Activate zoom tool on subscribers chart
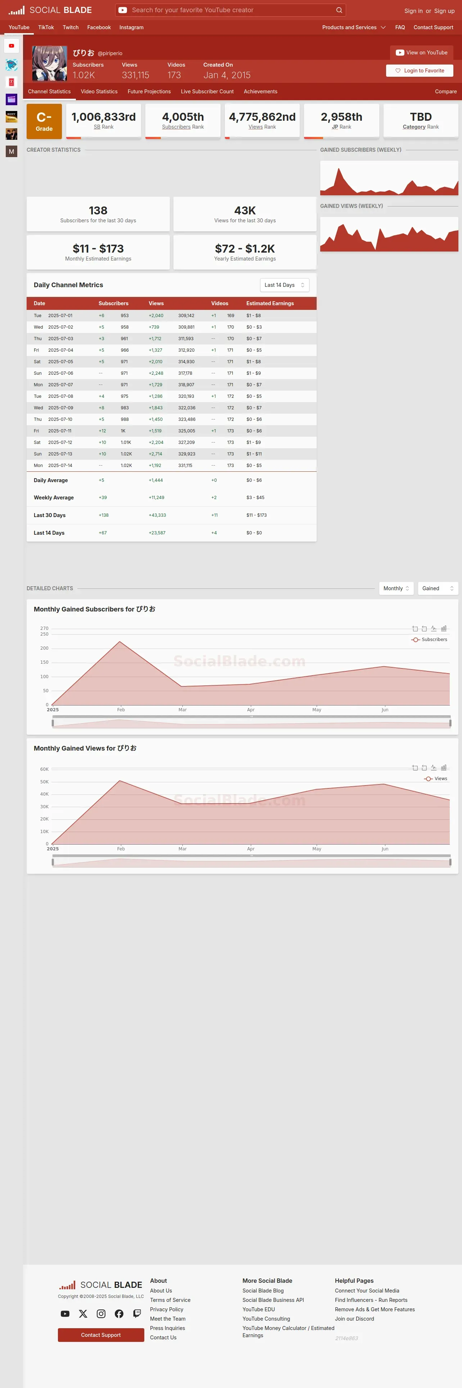 [415, 628]
